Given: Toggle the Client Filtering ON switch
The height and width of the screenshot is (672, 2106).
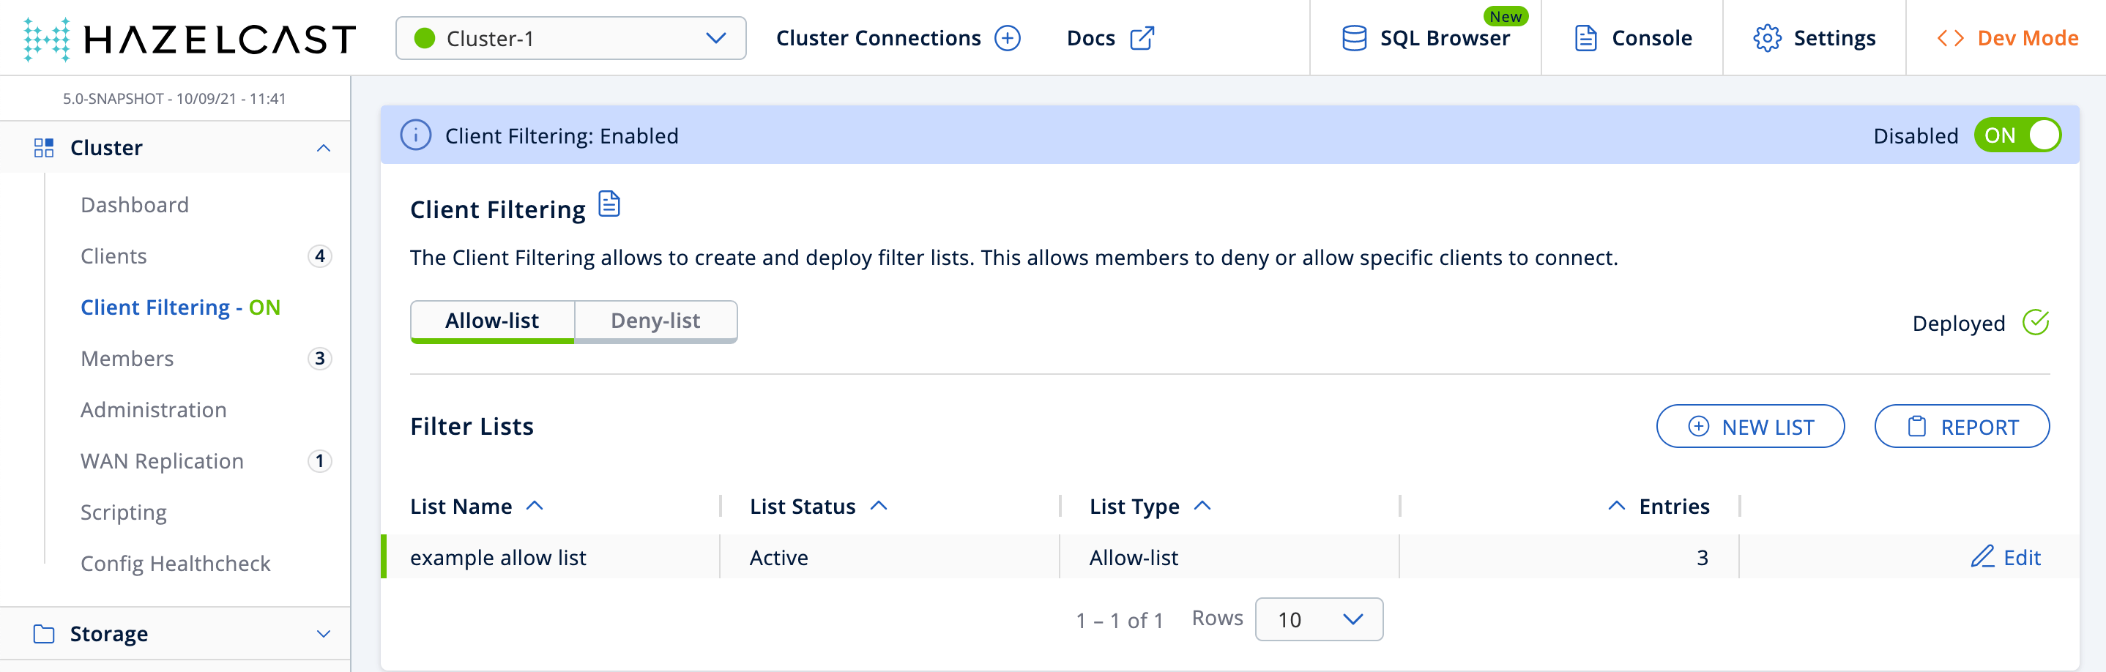Looking at the screenshot, I should click(2017, 135).
